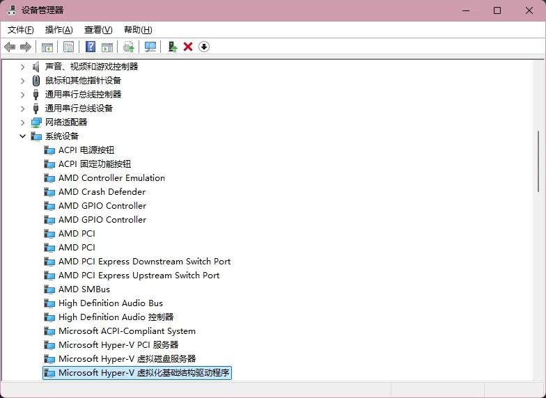The width and height of the screenshot is (546, 398).
Task: Click the Enable device green arrow icon
Action: tap(173, 47)
